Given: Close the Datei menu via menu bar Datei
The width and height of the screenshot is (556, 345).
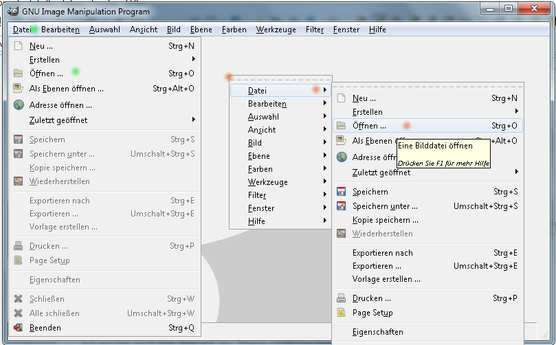Looking at the screenshot, I should [x=22, y=30].
